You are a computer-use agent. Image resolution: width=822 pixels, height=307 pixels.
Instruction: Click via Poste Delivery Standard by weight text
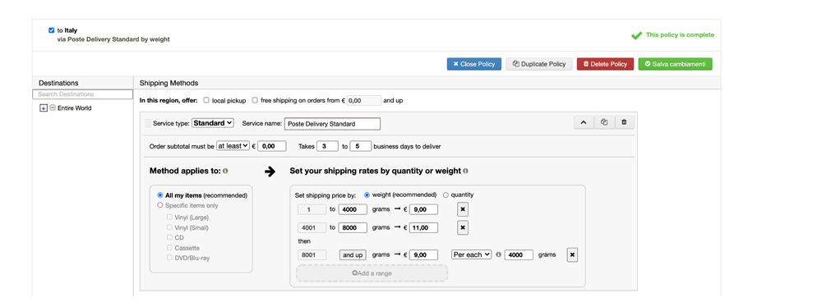(113, 39)
